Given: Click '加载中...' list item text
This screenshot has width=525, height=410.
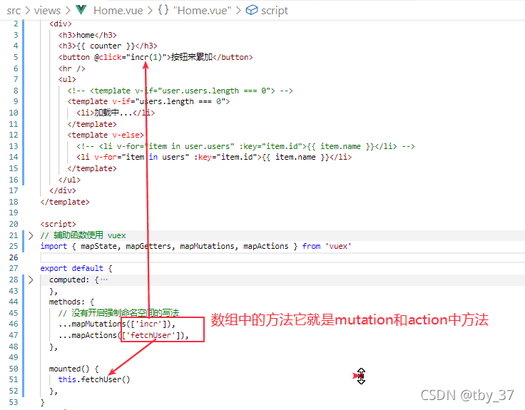Looking at the screenshot, I should (113, 113).
